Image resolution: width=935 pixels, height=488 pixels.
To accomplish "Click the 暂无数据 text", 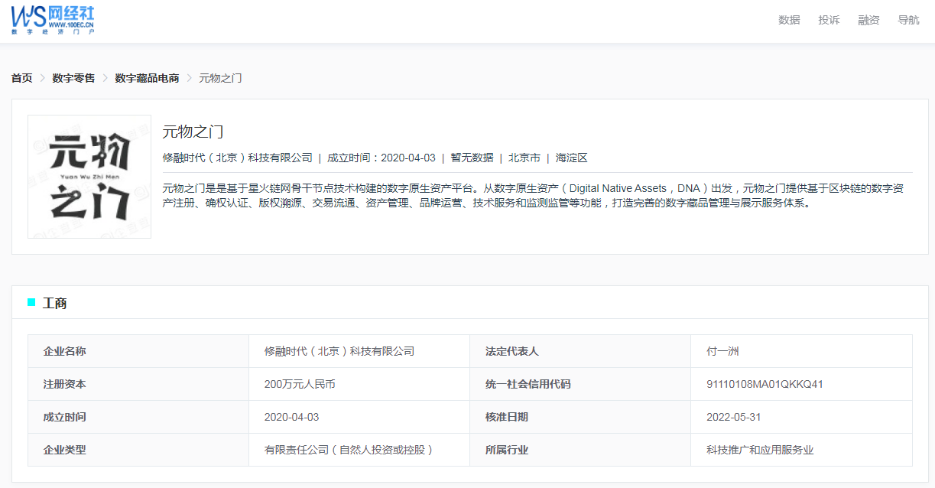I will point(472,158).
